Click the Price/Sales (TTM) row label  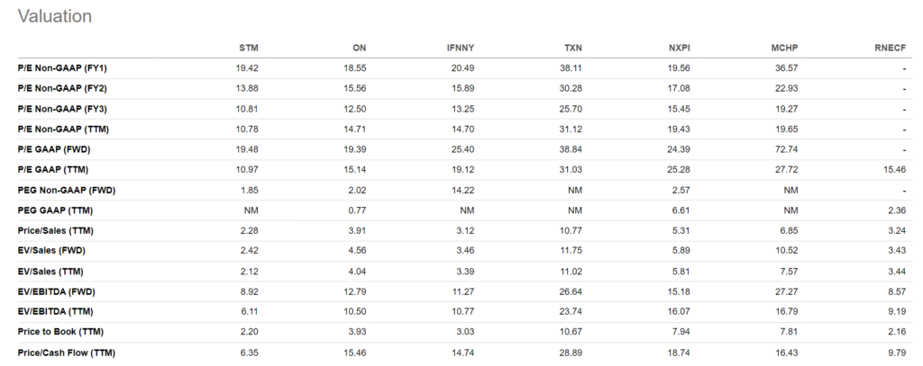pyautogui.click(x=54, y=230)
